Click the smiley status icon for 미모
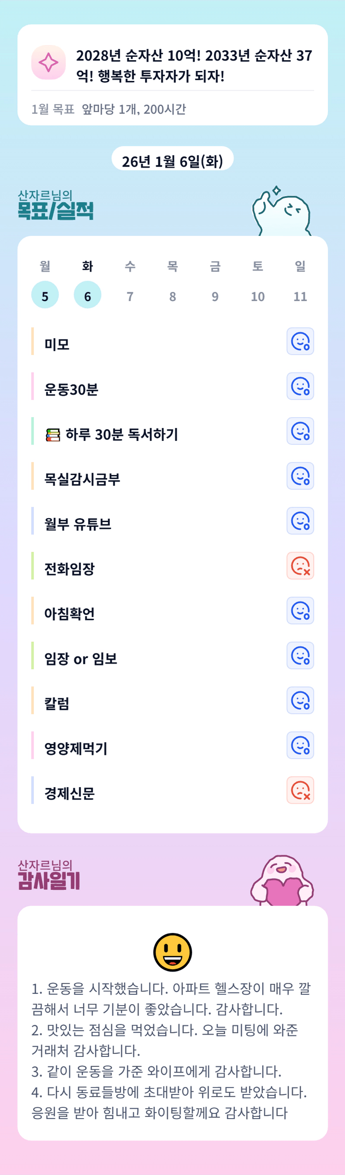The width and height of the screenshot is (345, 1175). pos(300,341)
